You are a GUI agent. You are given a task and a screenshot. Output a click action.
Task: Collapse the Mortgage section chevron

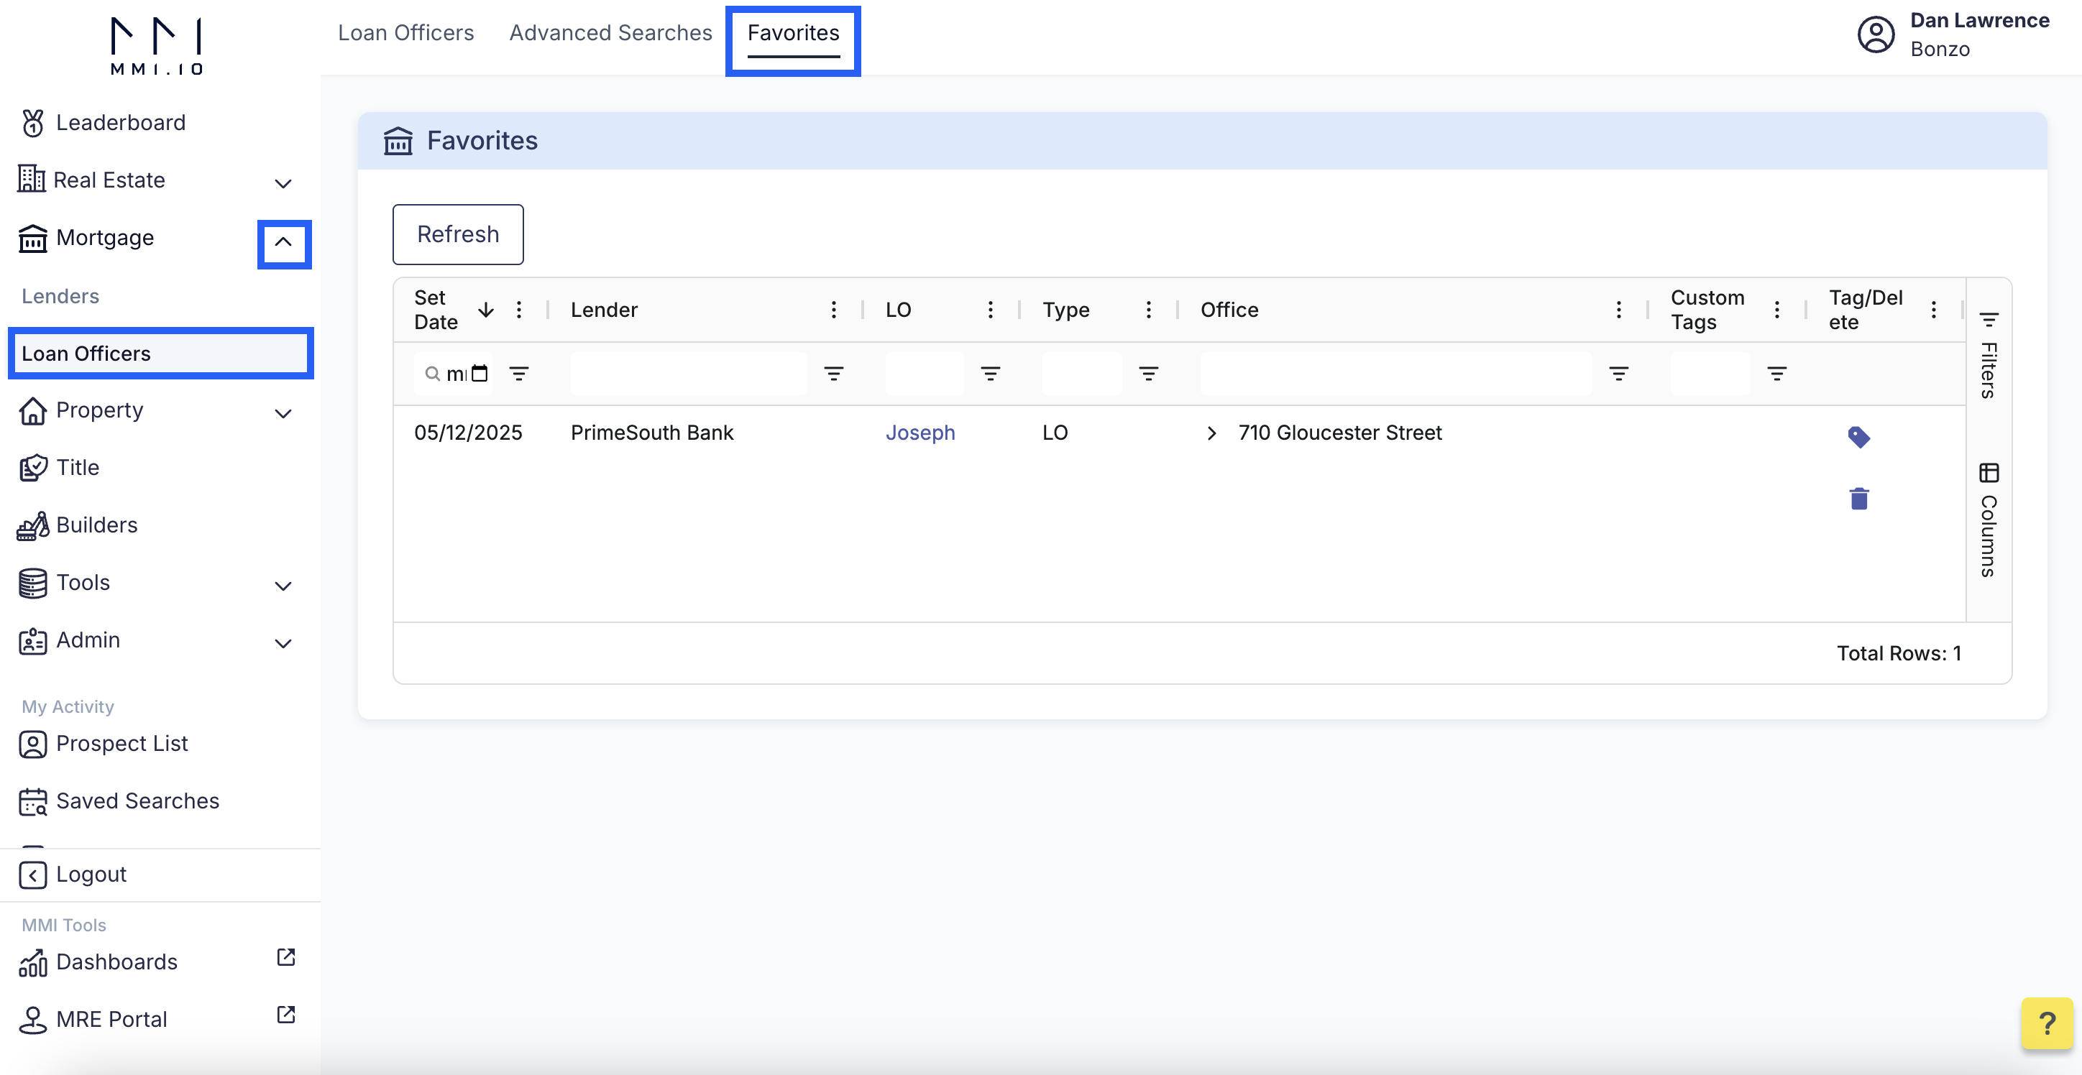tap(283, 241)
